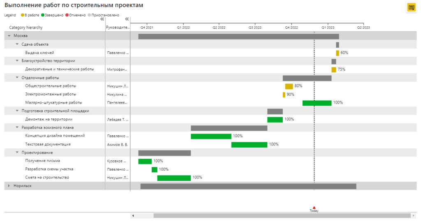
Task: Select the Смета на строительство task
Action: click(x=47, y=178)
